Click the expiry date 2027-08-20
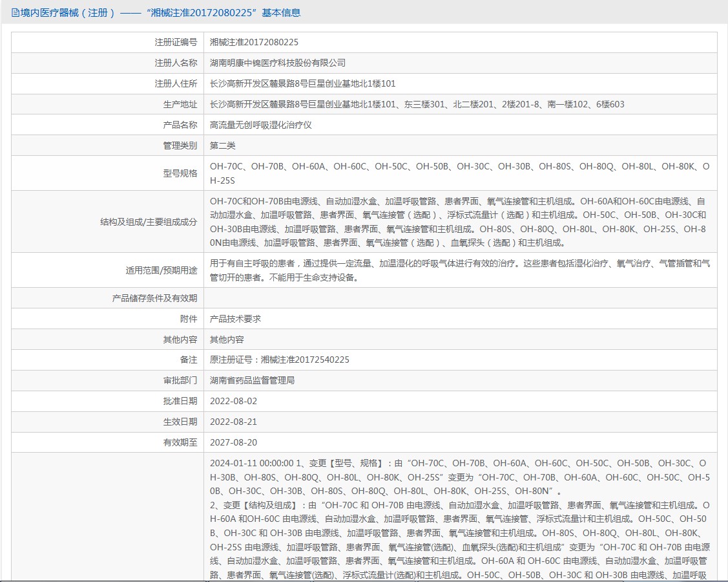This screenshot has width=728, height=582. pyautogui.click(x=233, y=443)
